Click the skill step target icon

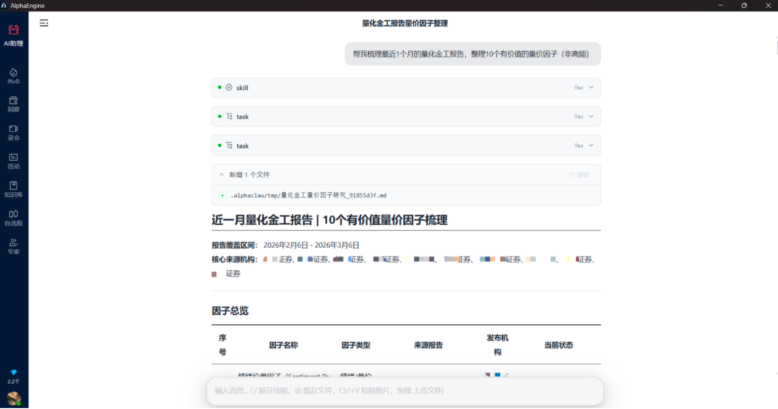(229, 87)
